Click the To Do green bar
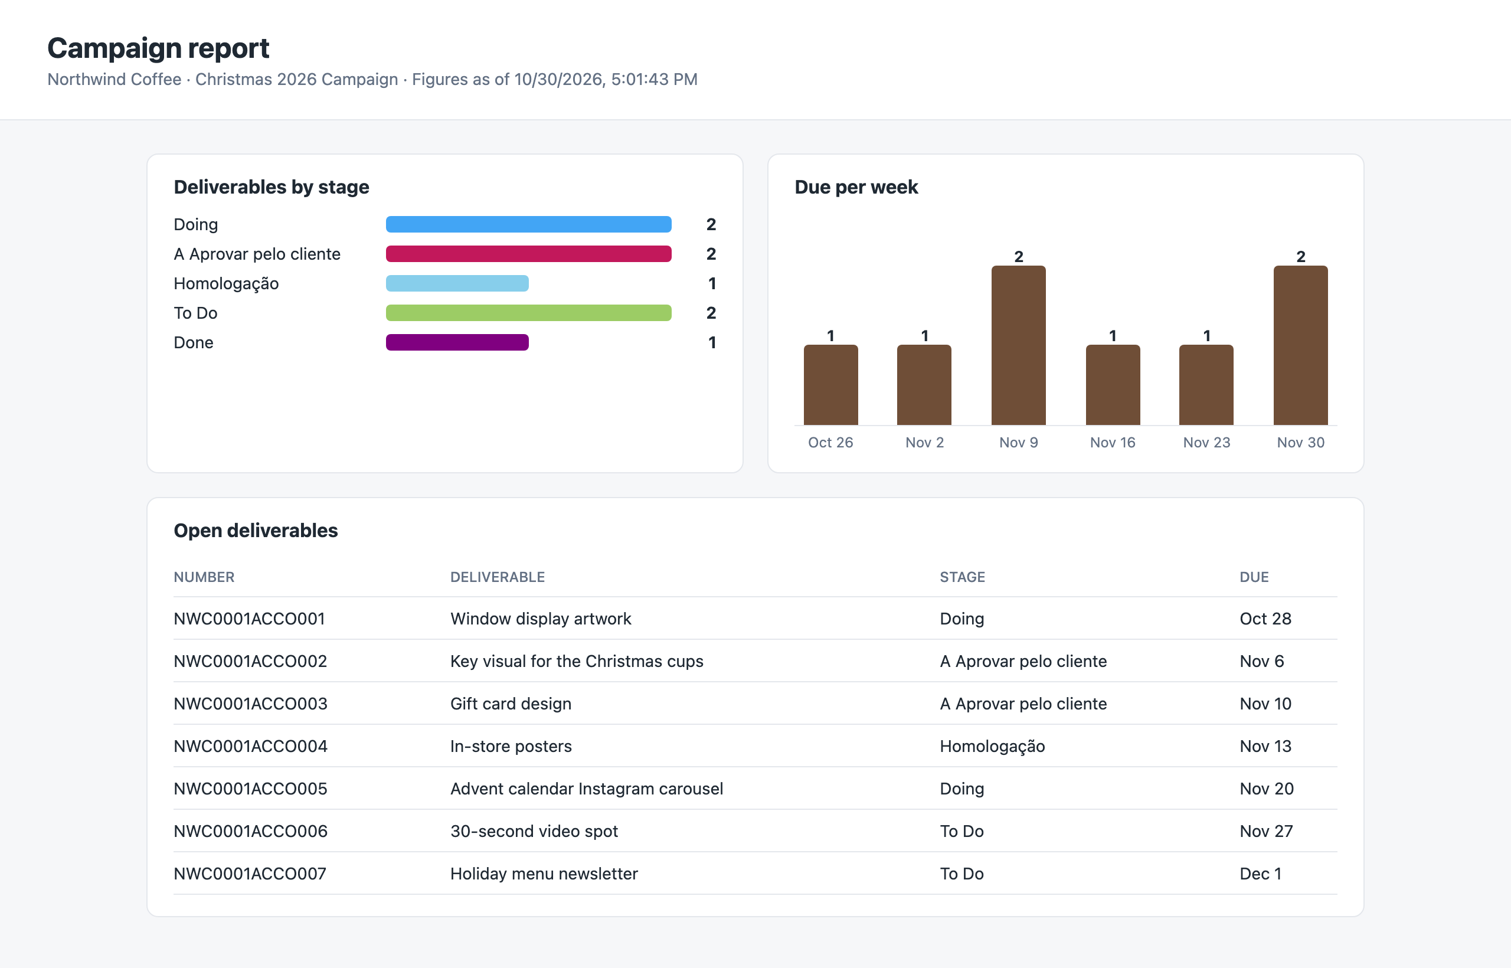The width and height of the screenshot is (1511, 968). point(529,313)
